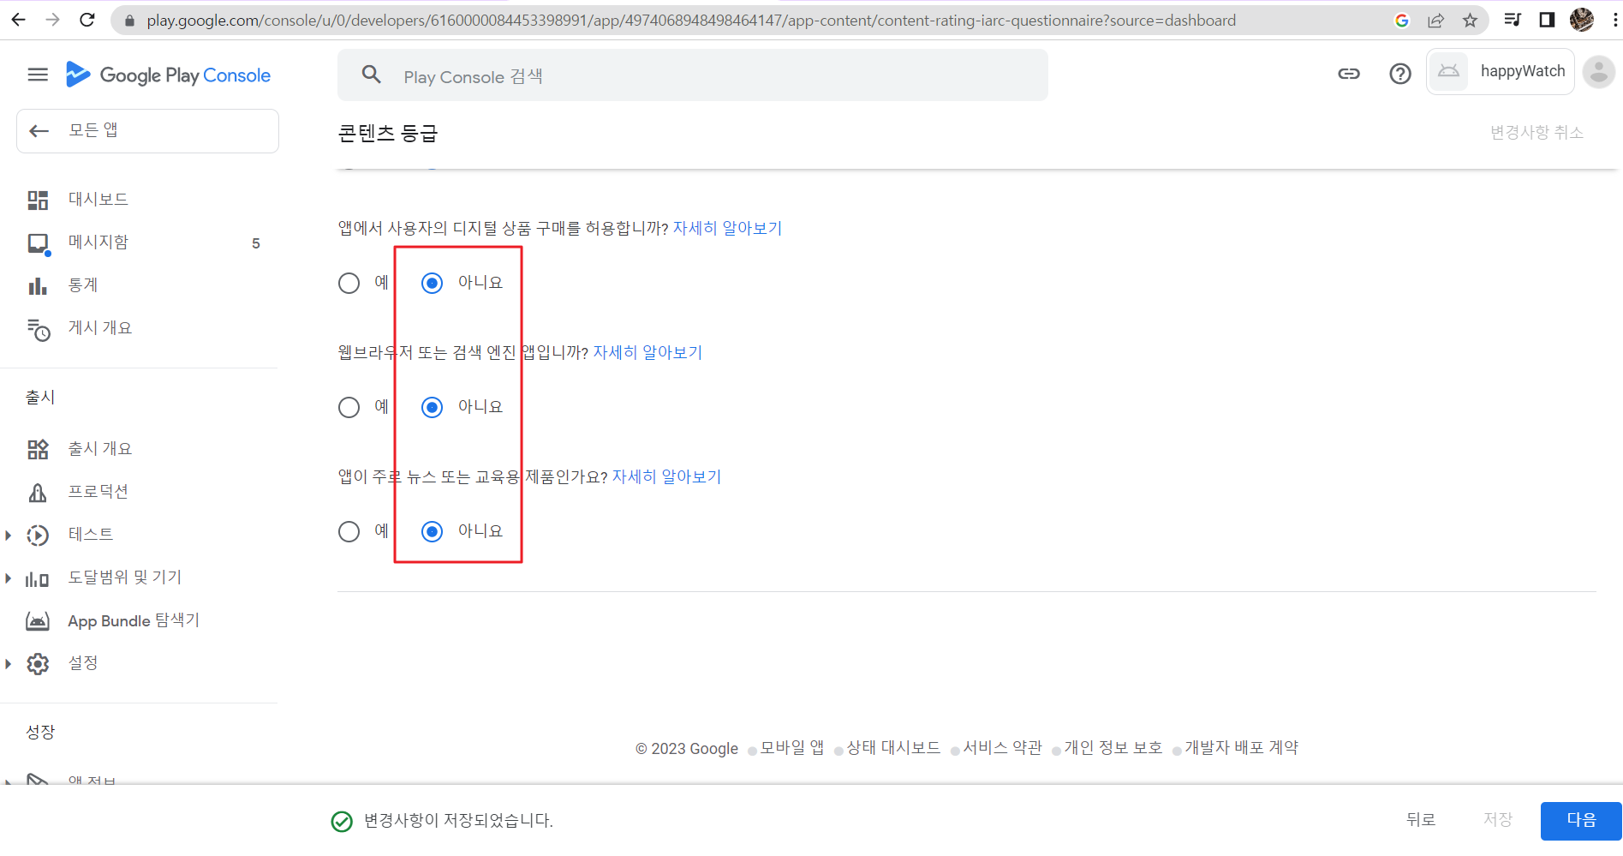Click the 메시지함 unread count 5
This screenshot has height=856, width=1623.
pyautogui.click(x=256, y=243)
